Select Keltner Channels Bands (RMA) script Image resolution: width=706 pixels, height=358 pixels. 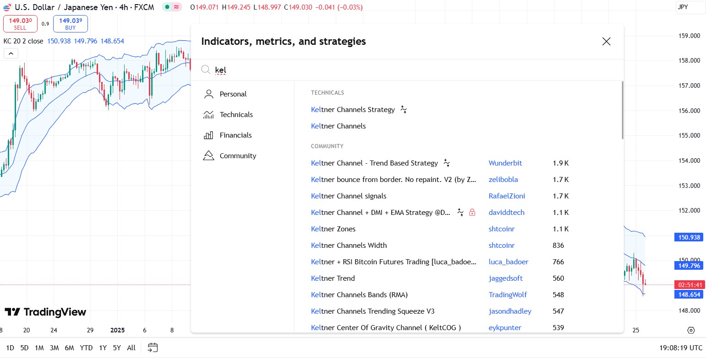[359, 295]
